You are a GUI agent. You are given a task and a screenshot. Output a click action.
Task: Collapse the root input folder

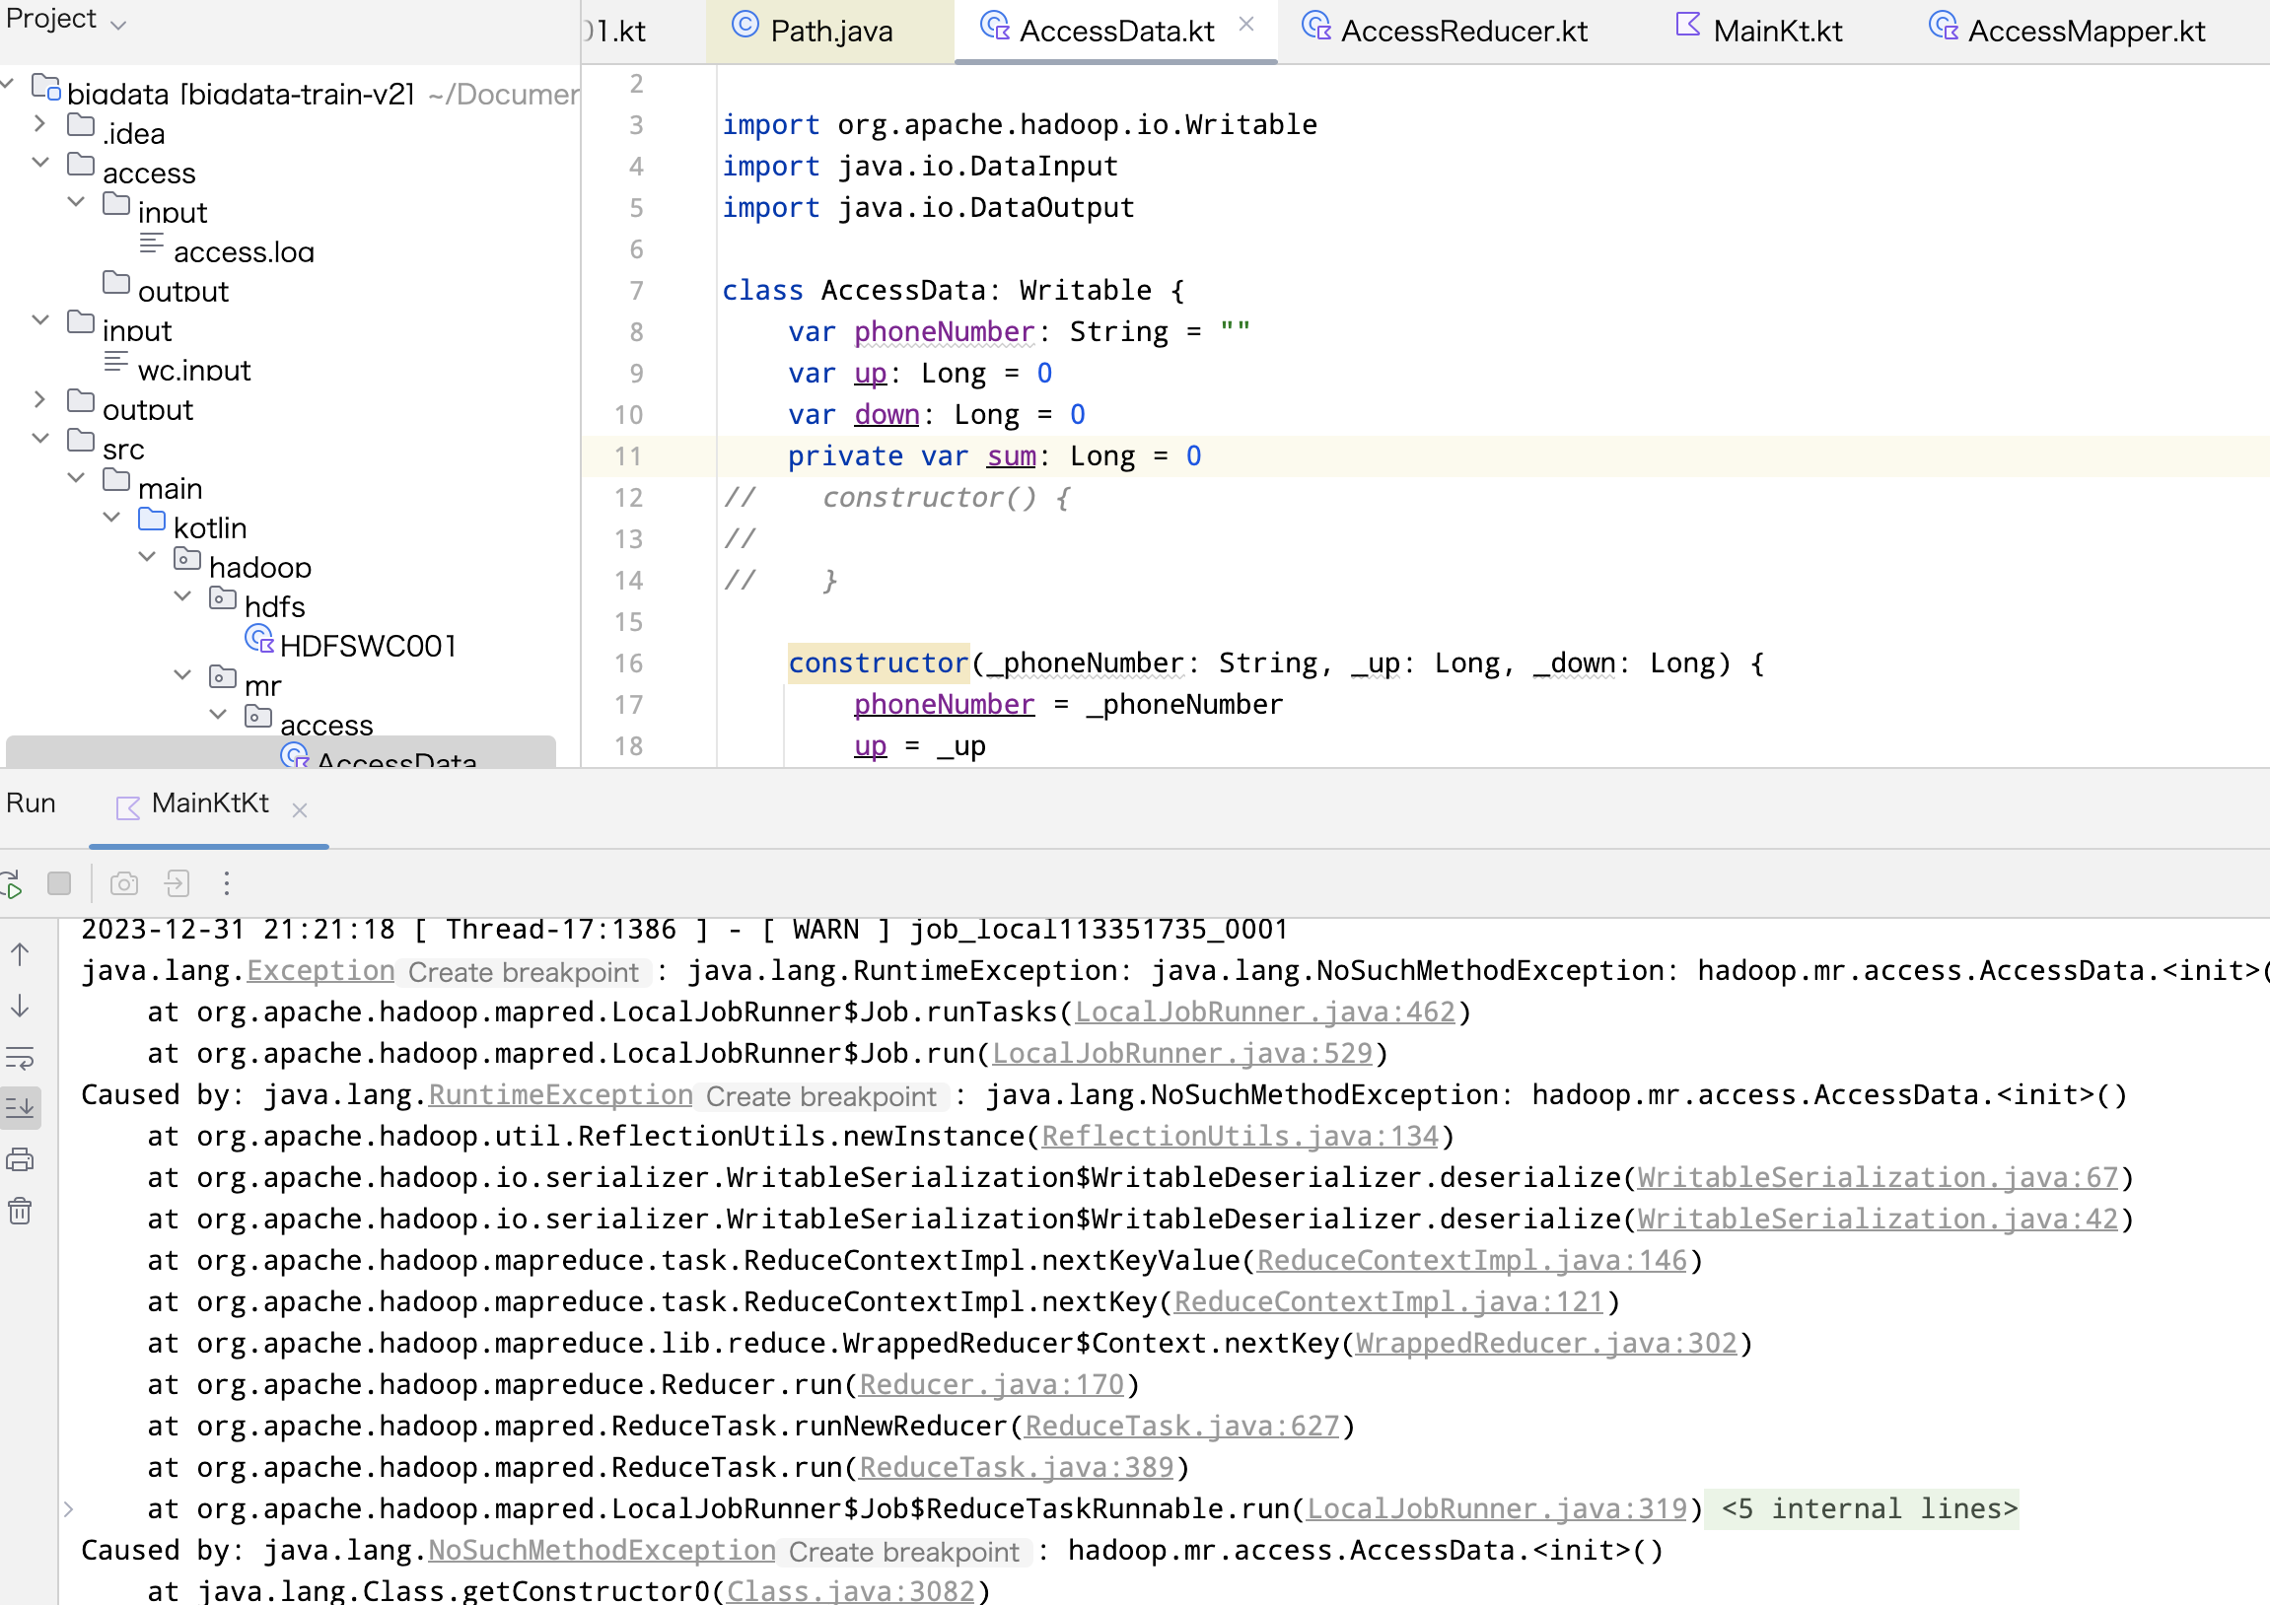pos(40,320)
